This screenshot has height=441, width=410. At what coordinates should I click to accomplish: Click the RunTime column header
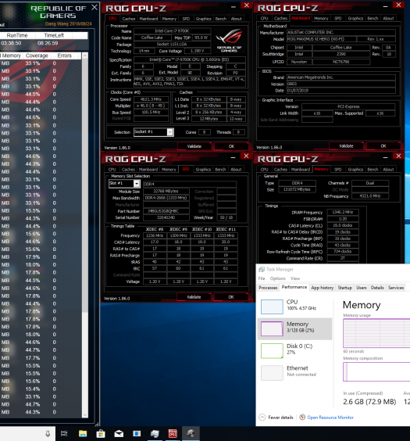coord(17,35)
